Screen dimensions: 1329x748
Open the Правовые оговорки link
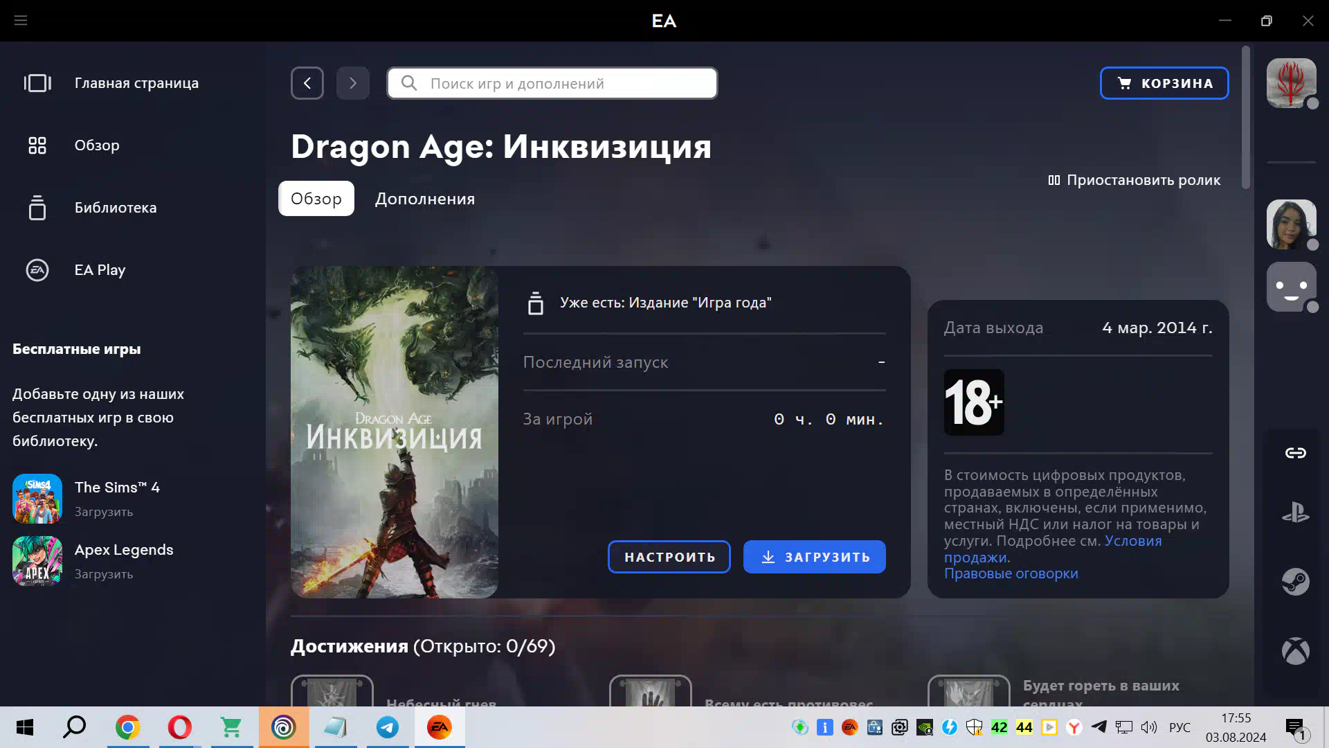pos(1011,573)
